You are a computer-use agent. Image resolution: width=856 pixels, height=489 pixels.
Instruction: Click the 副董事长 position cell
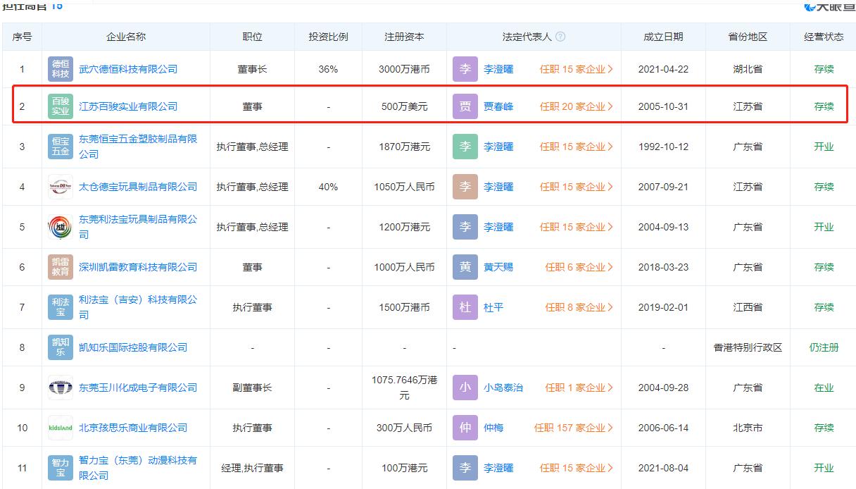click(x=253, y=388)
